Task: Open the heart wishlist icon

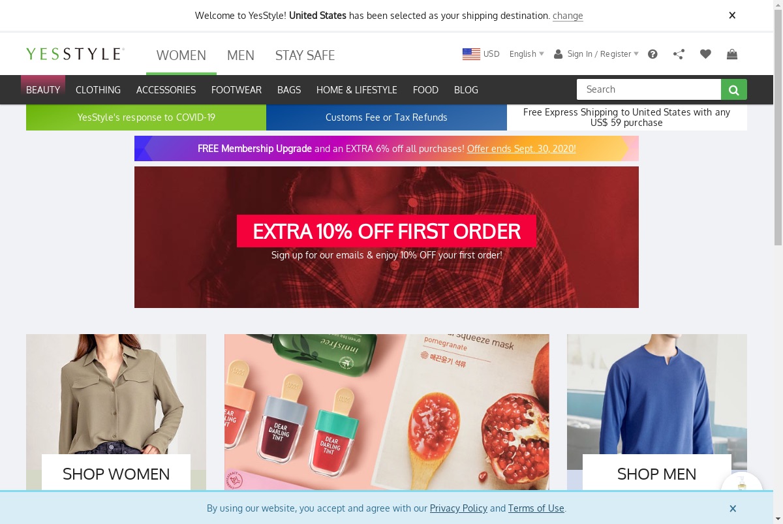Action: click(x=705, y=54)
